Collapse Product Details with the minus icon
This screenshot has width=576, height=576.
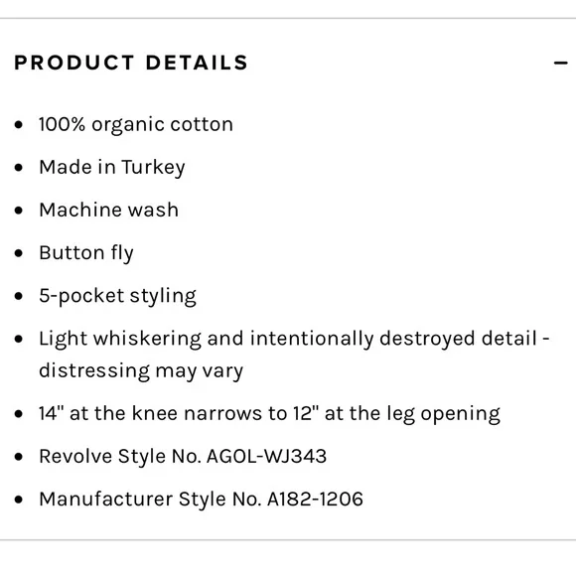[560, 64]
